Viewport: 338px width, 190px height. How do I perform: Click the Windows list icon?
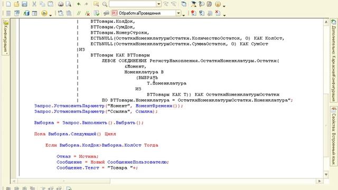184,4
